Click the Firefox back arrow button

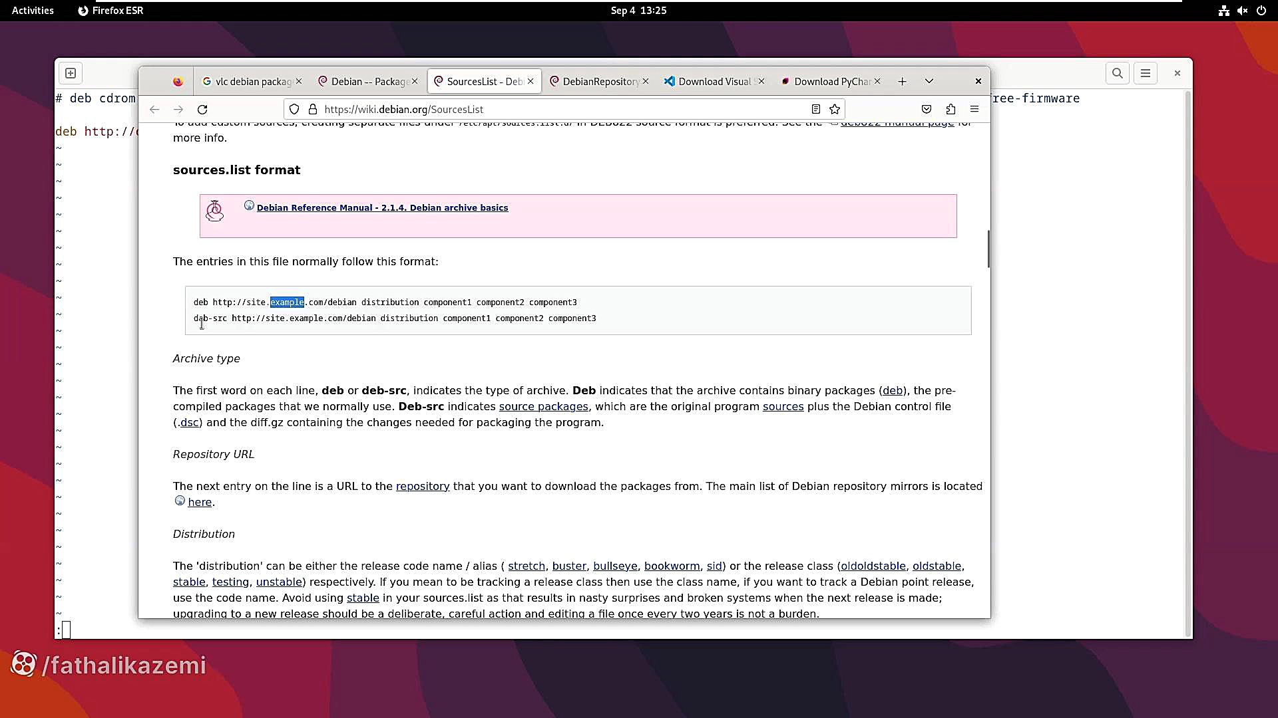click(154, 109)
